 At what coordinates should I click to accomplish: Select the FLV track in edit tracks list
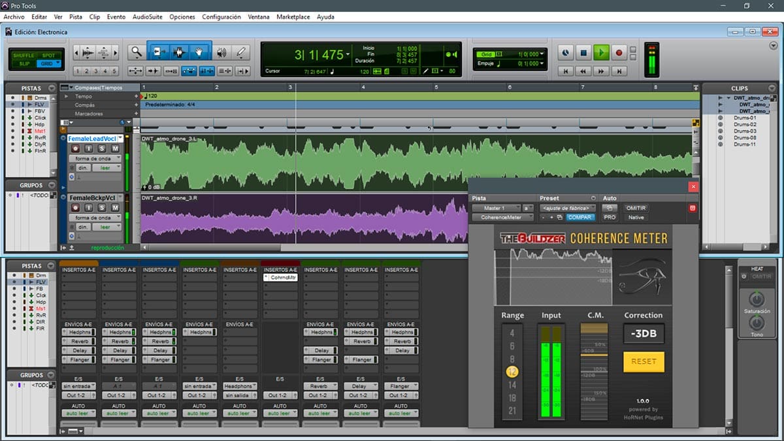[39, 105]
